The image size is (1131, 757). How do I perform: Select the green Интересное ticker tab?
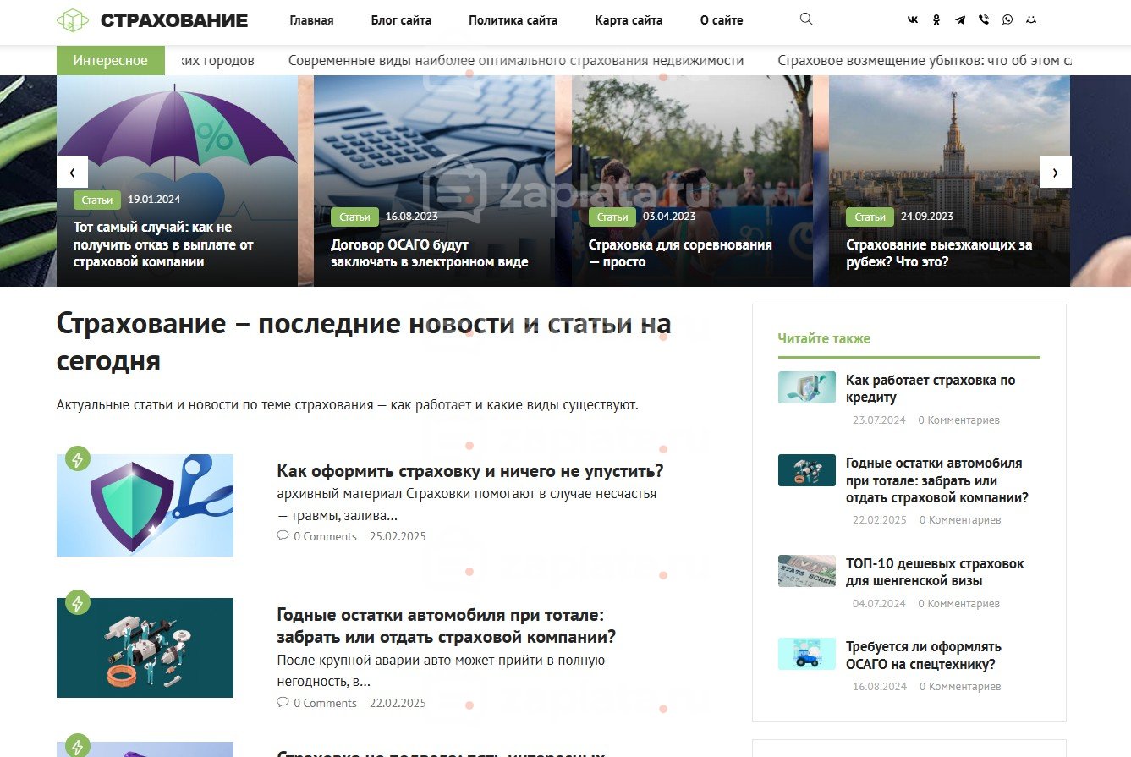coord(111,60)
